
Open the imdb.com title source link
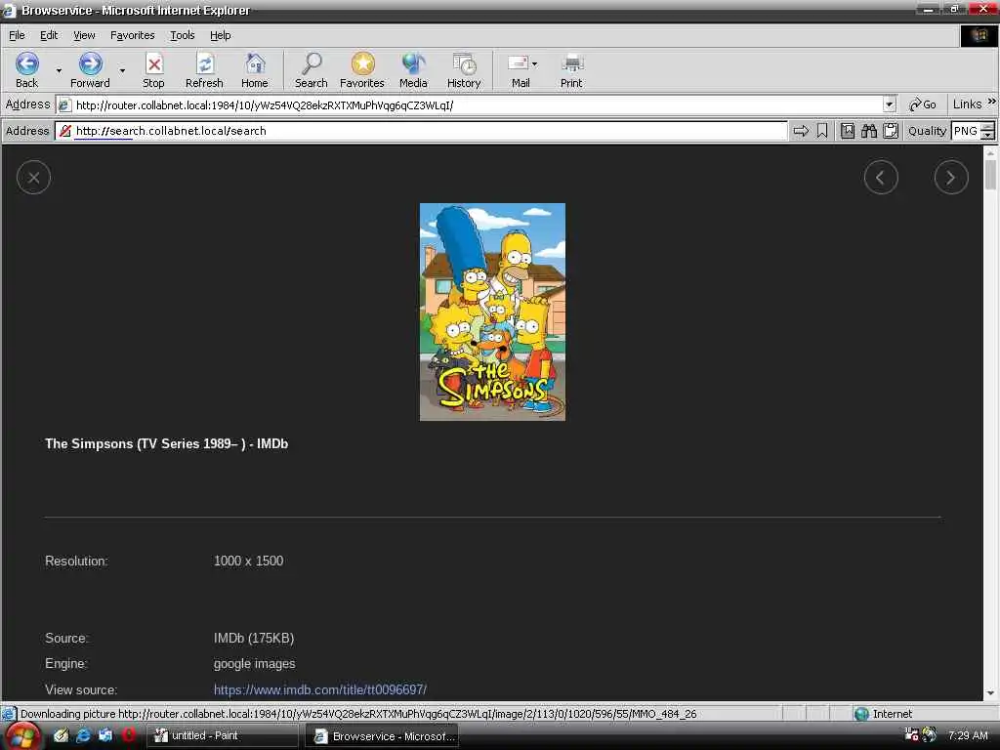320,689
